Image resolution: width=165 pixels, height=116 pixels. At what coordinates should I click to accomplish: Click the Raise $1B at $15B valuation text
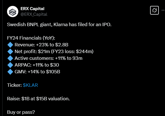click(38, 99)
